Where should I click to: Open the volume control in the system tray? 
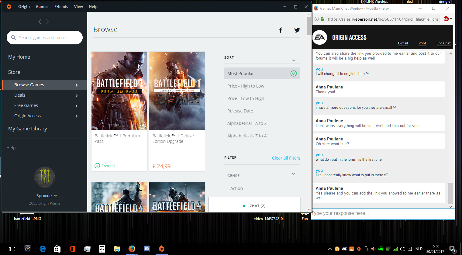coord(403,249)
